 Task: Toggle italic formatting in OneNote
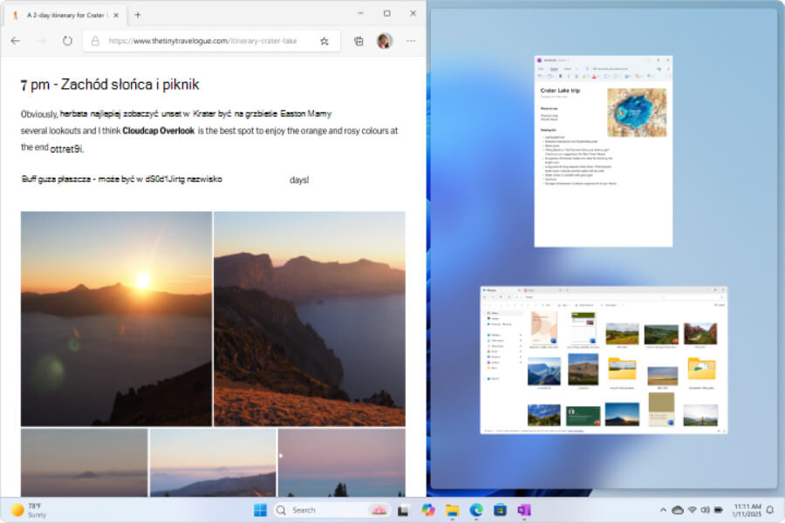[569, 78]
